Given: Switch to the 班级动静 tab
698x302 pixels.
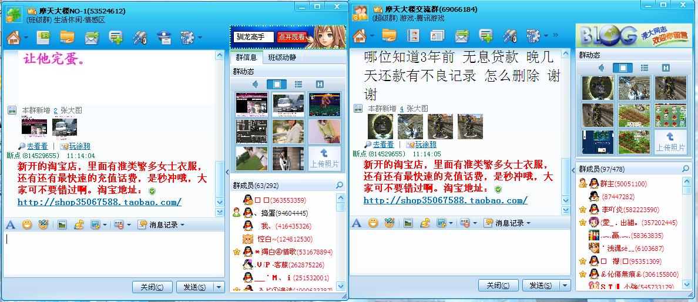Looking at the screenshot, I should point(282,58).
